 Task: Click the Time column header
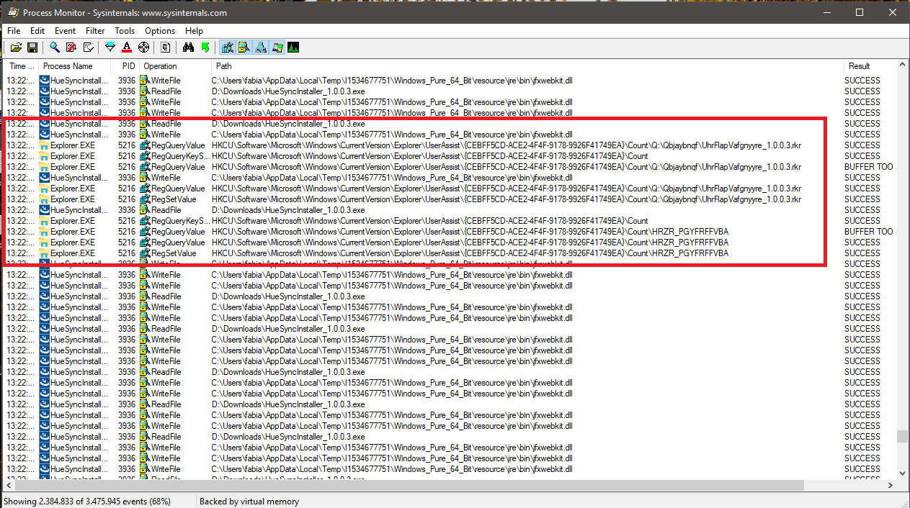tap(21, 66)
